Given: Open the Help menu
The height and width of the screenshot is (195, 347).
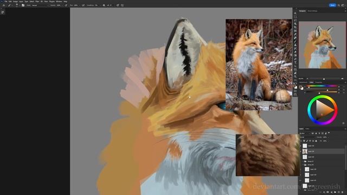Looking at the screenshot, I should (65, 1).
